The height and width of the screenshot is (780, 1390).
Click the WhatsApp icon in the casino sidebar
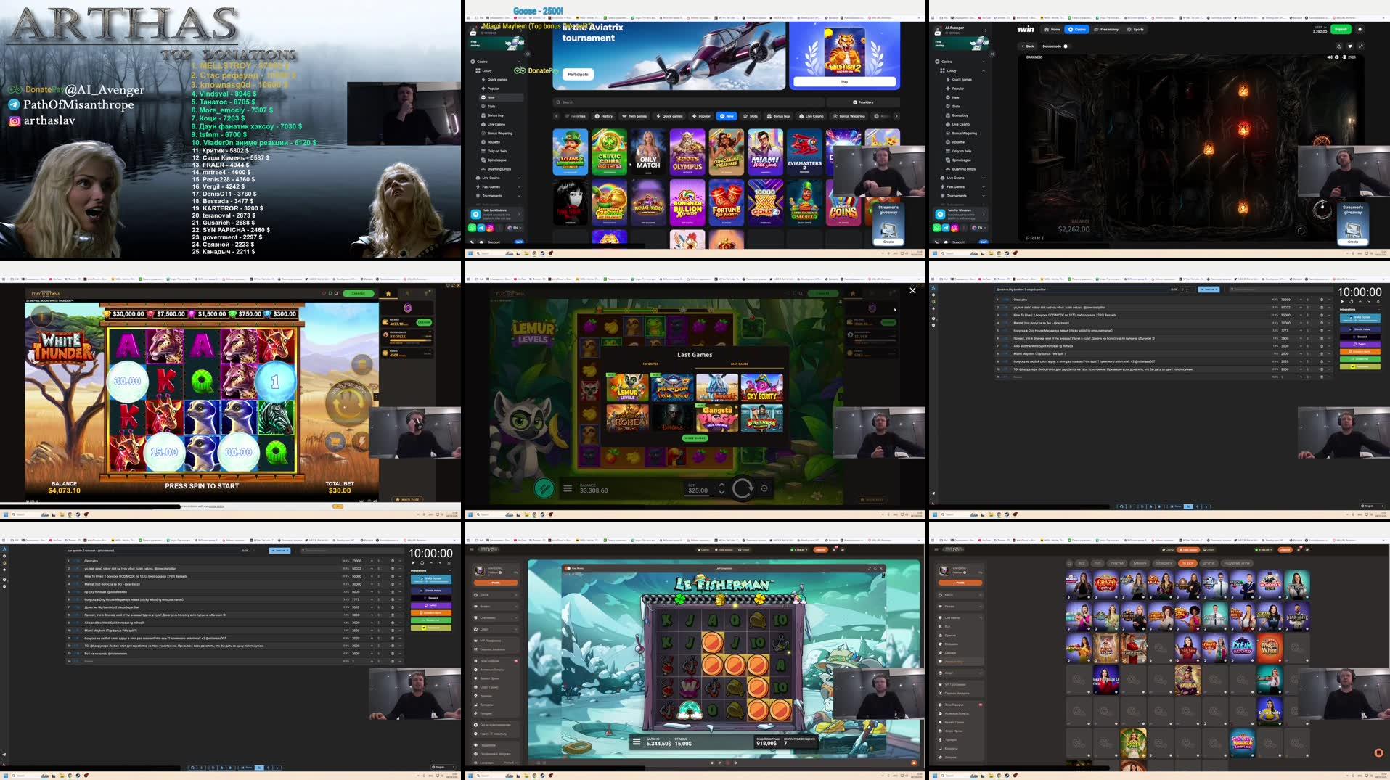coord(472,227)
